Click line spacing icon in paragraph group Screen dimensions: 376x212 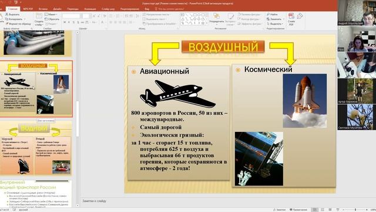(x=137, y=16)
